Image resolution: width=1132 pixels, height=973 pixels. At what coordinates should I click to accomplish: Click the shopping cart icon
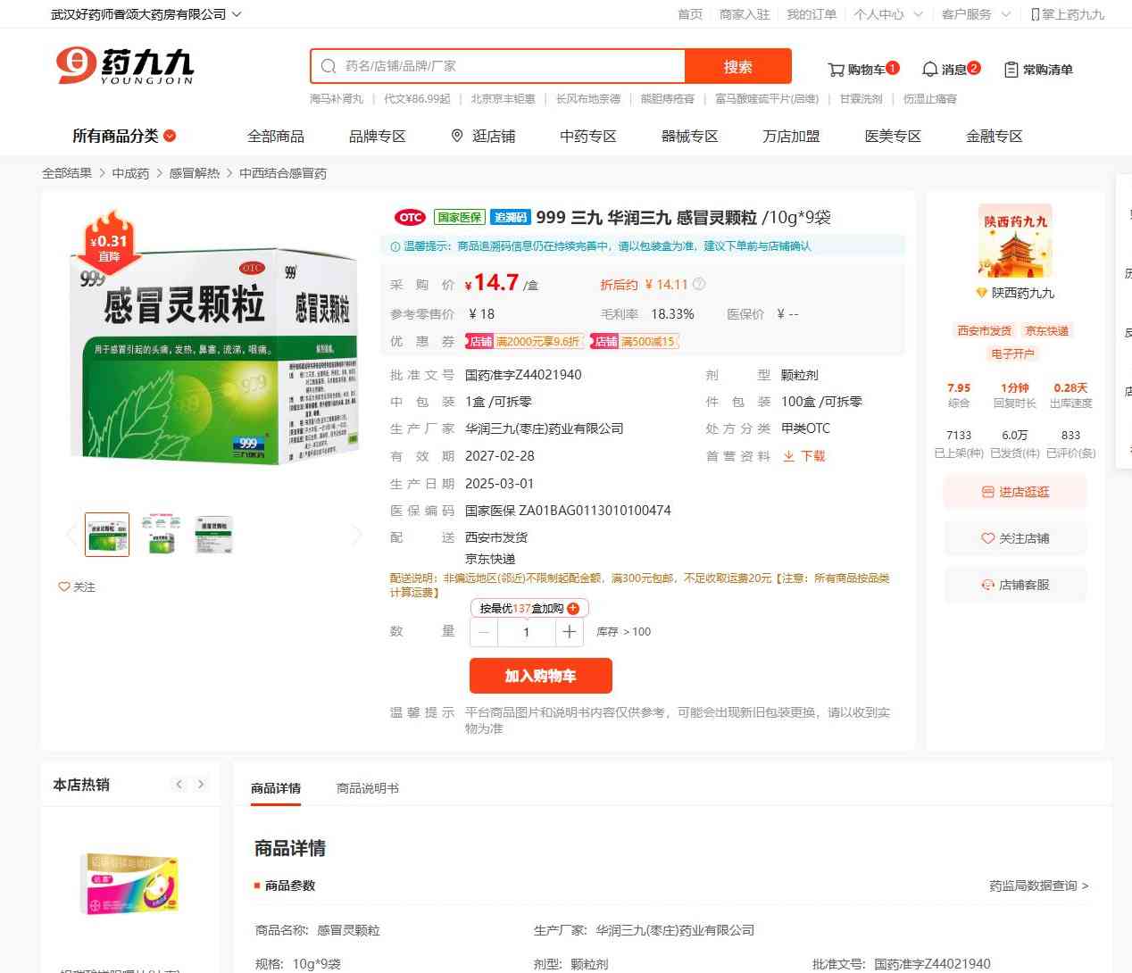point(837,70)
